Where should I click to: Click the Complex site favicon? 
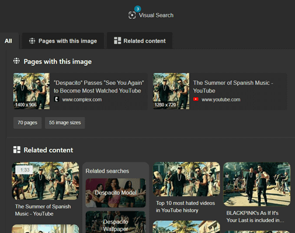click(x=56, y=99)
